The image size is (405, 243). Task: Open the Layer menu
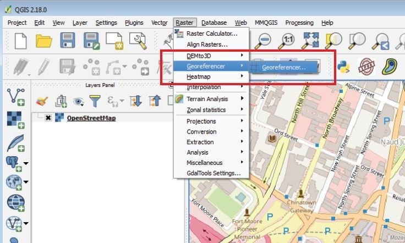(x=80, y=23)
